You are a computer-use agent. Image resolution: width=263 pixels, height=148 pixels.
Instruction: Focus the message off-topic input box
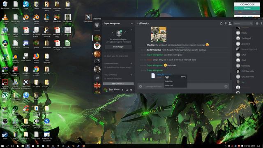[x=183, y=86]
